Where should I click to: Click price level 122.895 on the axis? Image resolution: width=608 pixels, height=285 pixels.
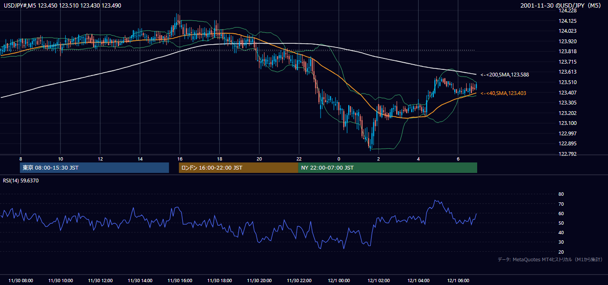tap(568, 143)
